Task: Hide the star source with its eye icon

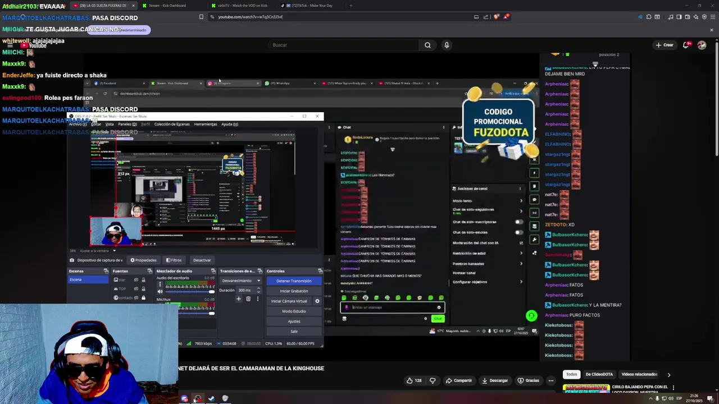Action: coord(136,280)
